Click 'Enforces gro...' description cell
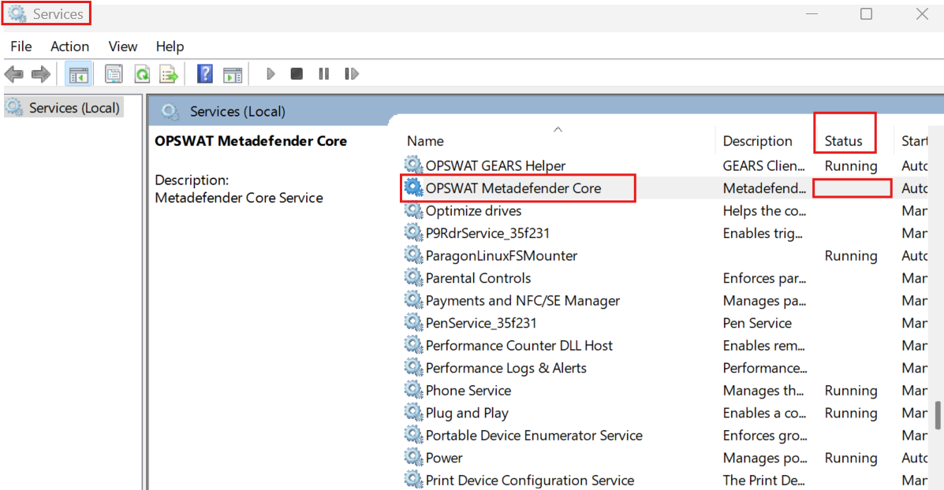 click(764, 435)
